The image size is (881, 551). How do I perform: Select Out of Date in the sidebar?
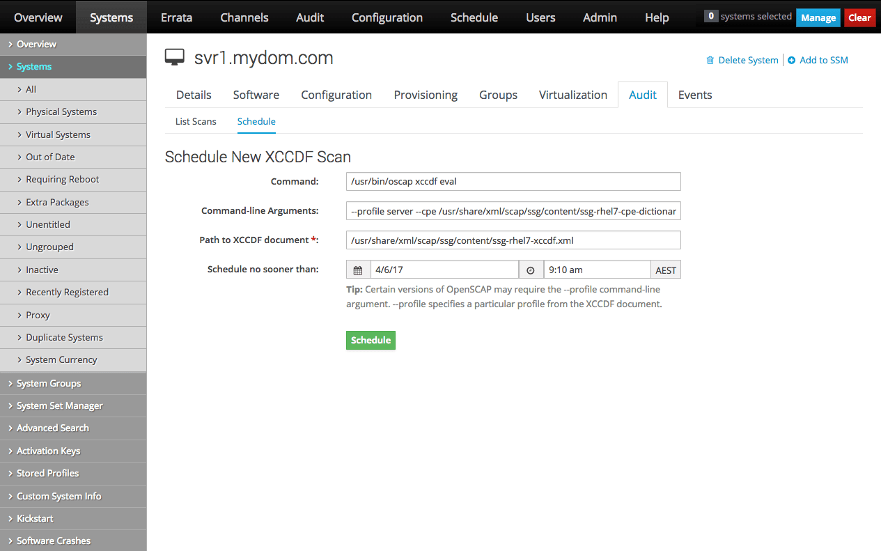[73, 157]
